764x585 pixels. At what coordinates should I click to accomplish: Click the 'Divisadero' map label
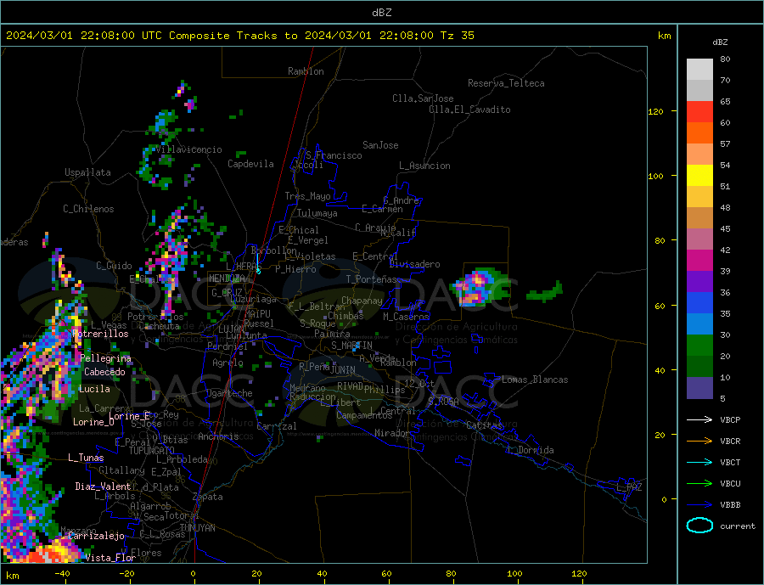[x=414, y=264]
